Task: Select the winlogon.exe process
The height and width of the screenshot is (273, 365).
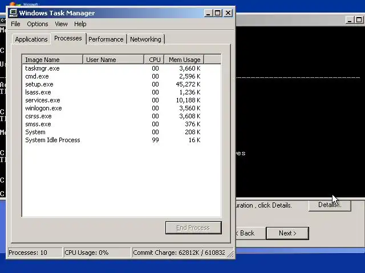Action: pyautogui.click(x=121, y=108)
